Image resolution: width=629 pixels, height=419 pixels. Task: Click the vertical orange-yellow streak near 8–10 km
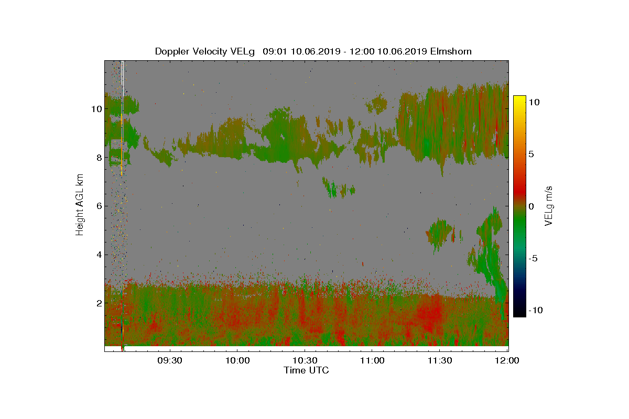(x=122, y=144)
